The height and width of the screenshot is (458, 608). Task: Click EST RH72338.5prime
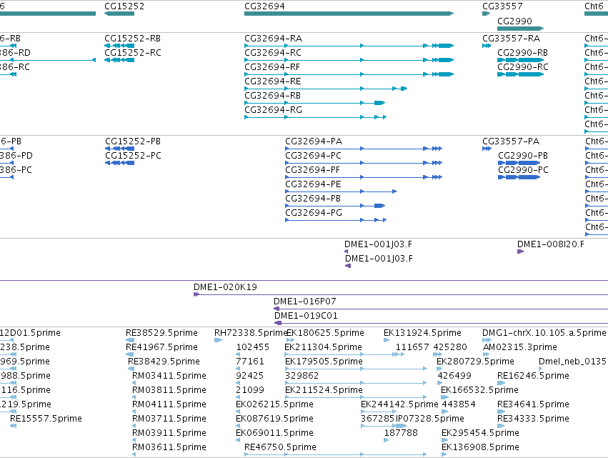click(x=250, y=333)
